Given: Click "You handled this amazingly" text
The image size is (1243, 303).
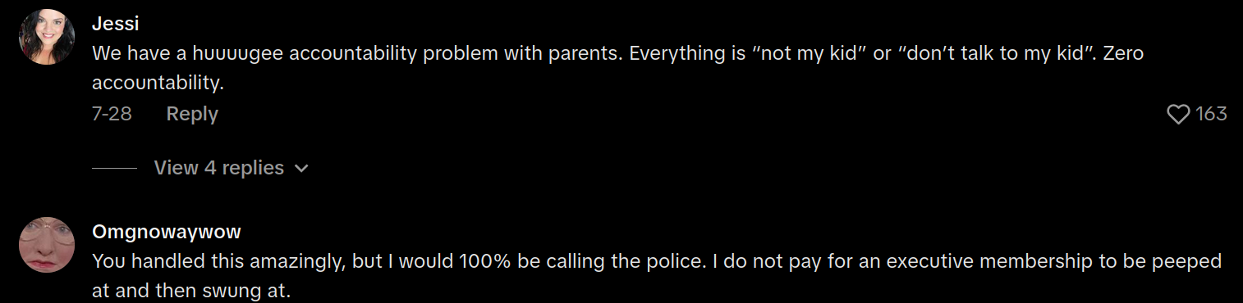Looking at the screenshot, I should pos(220,261).
